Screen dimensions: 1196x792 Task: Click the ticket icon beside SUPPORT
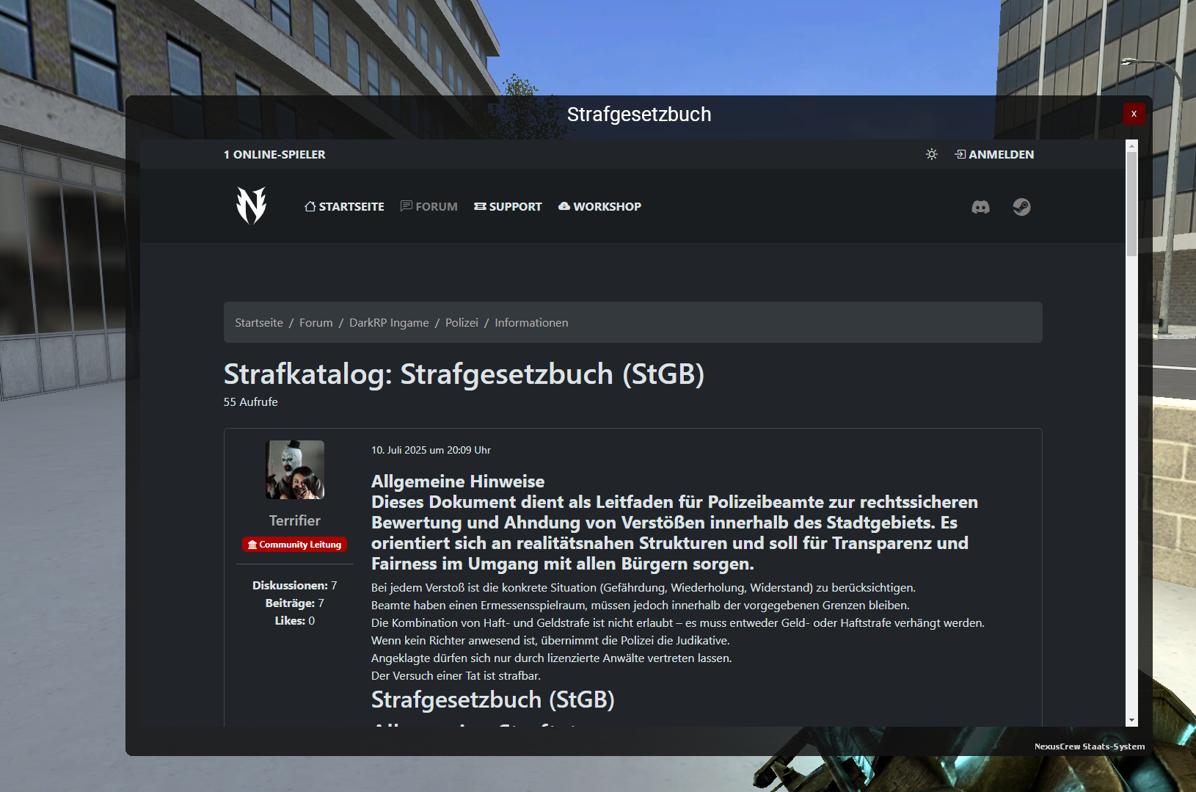(x=480, y=206)
